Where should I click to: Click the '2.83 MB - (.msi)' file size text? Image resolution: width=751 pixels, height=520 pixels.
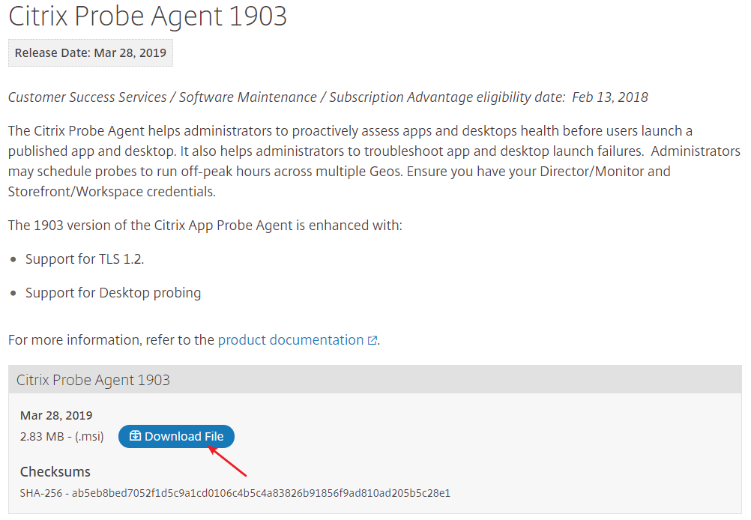(x=62, y=436)
